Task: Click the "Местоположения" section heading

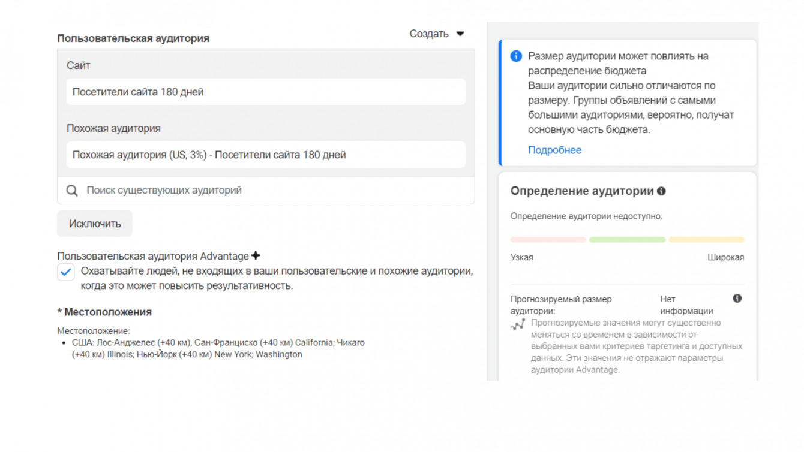Action: point(107,312)
